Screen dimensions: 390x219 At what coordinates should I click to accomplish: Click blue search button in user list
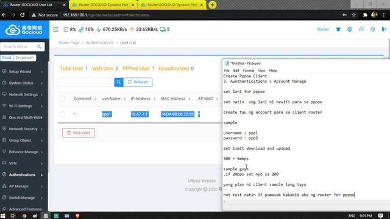[119, 82]
